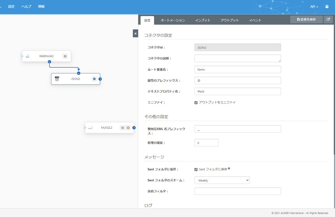Screen dimensions: 335x217
Task: Open settings in a new window icon
Action: click(328, 19)
